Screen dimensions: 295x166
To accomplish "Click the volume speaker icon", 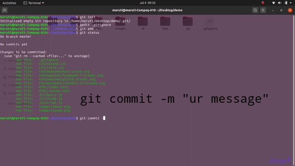I will [x=280, y=3].
